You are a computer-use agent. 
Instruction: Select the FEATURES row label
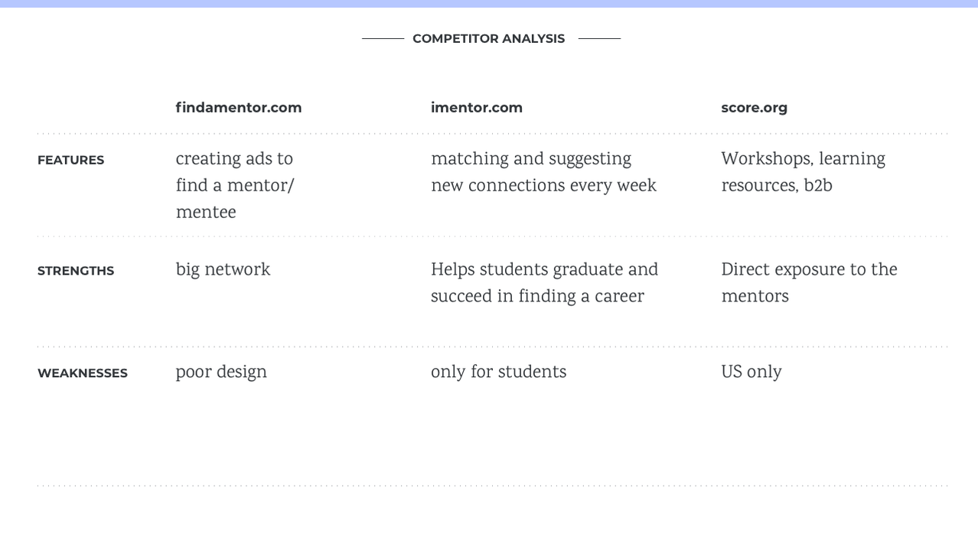click(x=70, y=160)
